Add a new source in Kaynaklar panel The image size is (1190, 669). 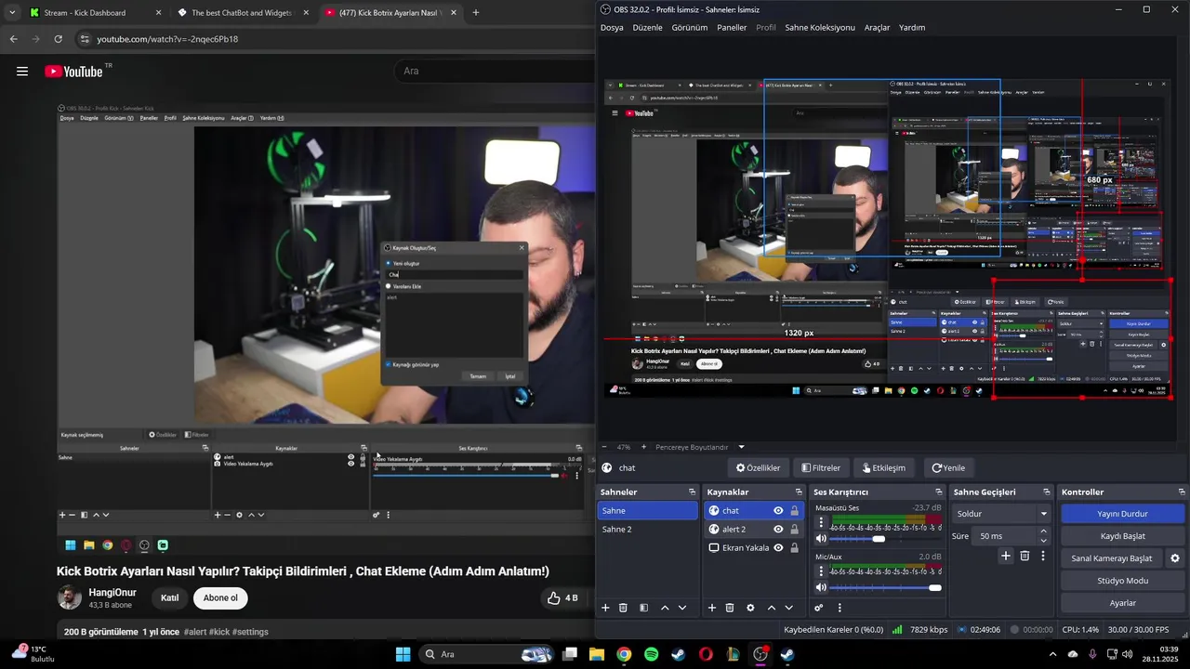(712, 608)
